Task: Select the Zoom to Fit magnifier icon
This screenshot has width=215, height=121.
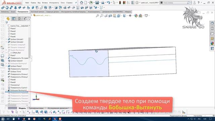Action: [x=97, y=16]
